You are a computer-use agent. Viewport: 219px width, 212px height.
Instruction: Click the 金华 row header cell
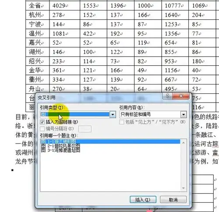click(x=38, y=71)
